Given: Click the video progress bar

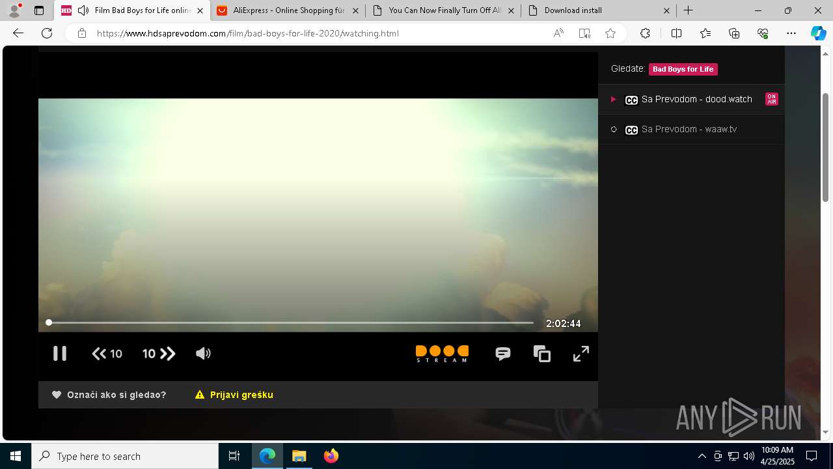Looking at the screenshot, I should pyautogui.click(x=291, y=322).
